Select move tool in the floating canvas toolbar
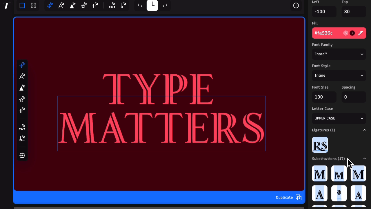The image size is (371, 209). pyautogui.click(x=22, y=65)
